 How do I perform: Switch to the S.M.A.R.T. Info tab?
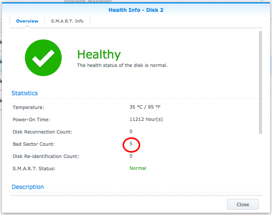[67, 21]
